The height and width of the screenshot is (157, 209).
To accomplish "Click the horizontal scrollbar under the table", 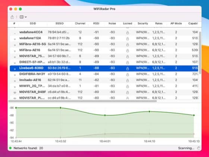I will click(x=82, y=101).
